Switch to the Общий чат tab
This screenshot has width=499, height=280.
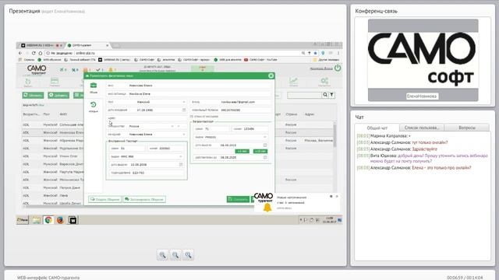click(x=377, y=128)
